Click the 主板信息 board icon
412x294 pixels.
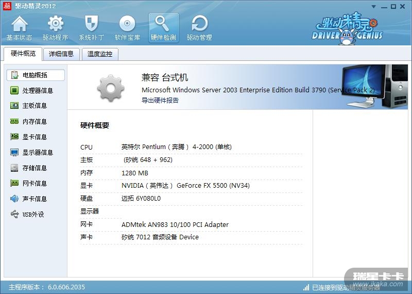14,106
